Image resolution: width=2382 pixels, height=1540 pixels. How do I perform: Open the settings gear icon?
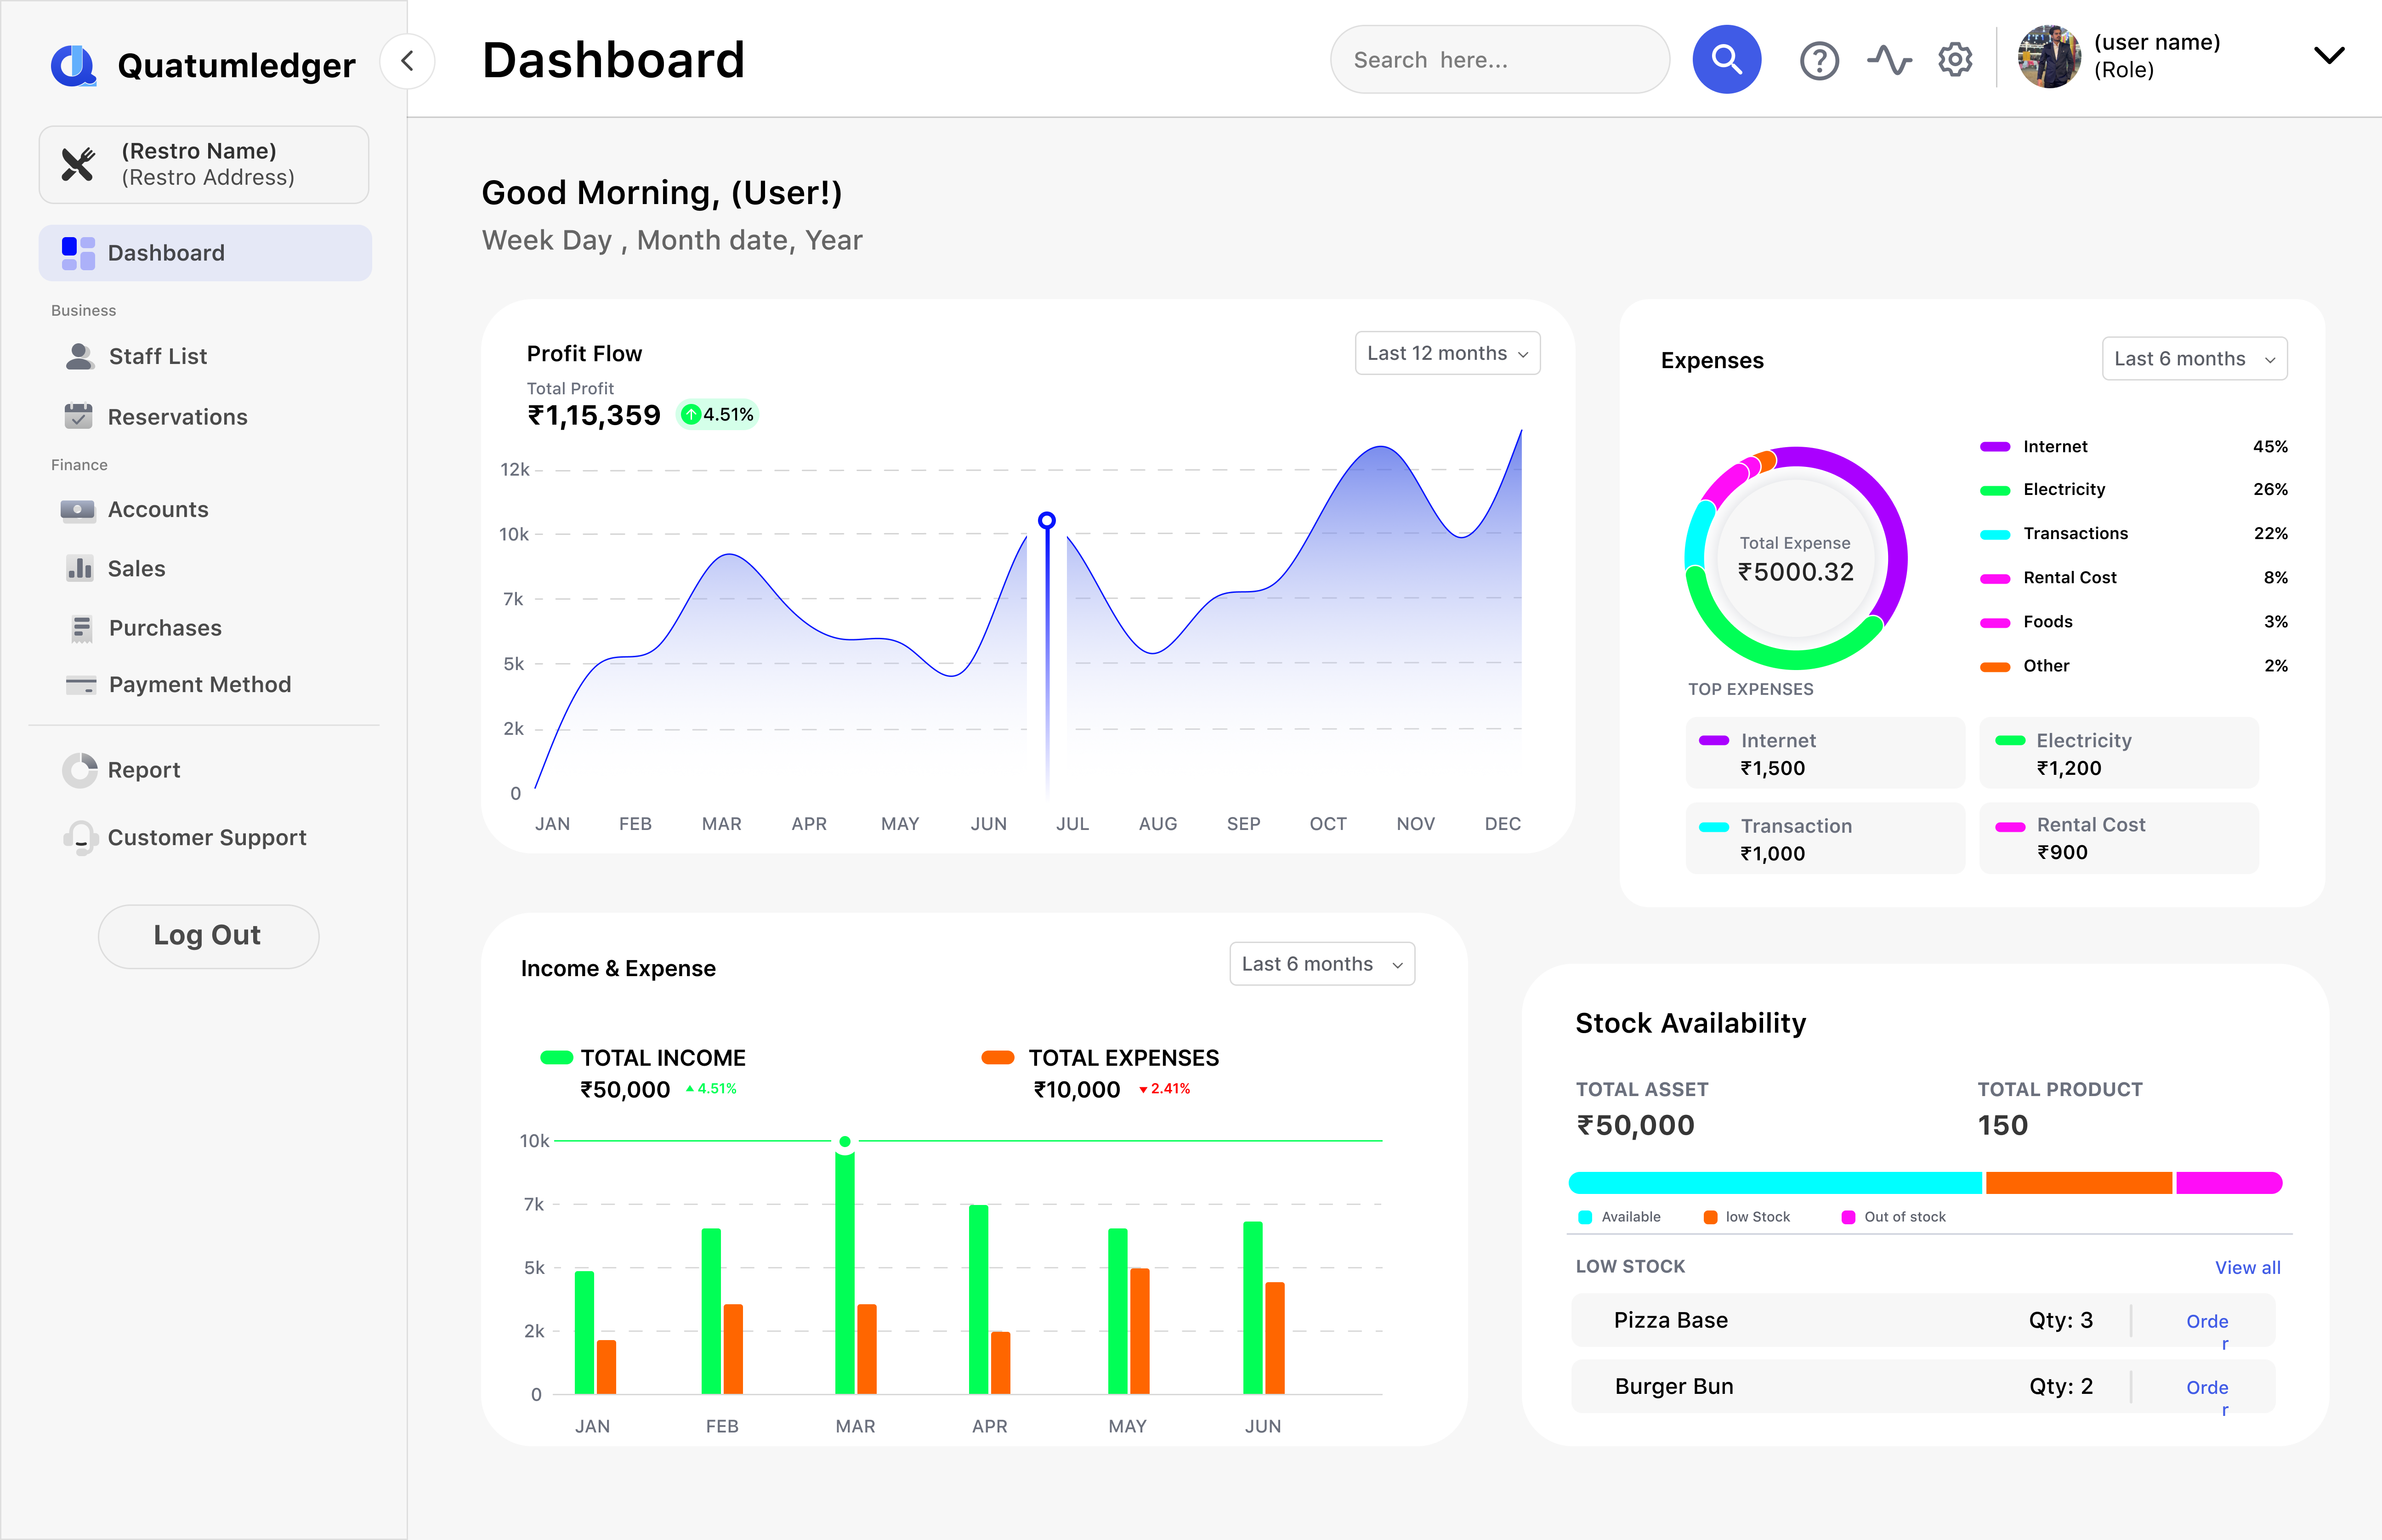pos(1954,60)
